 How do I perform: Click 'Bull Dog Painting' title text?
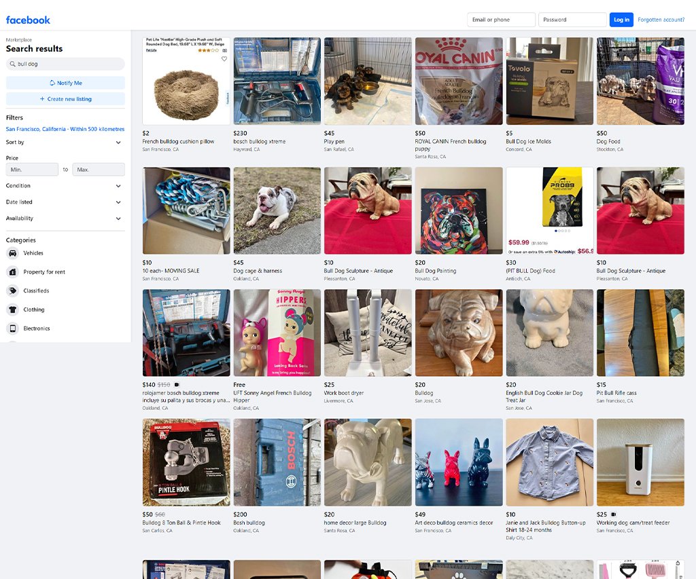[436, 271]
